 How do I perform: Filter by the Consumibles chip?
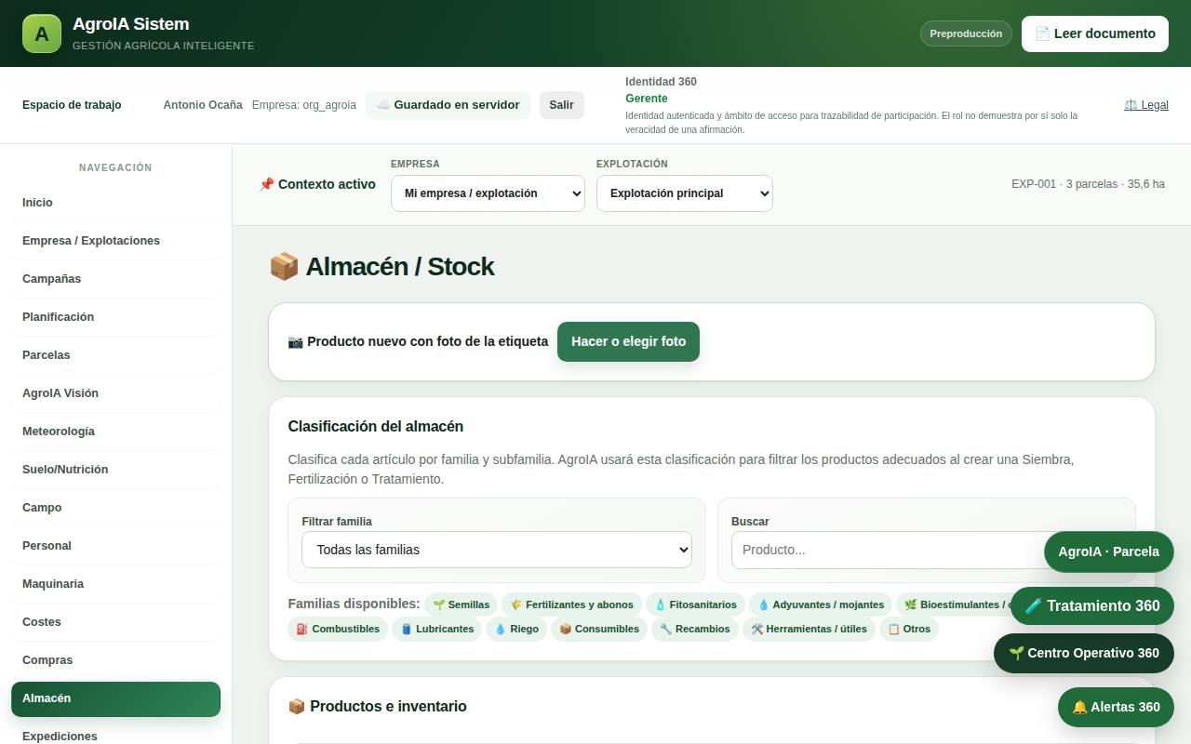click(598, 629)
